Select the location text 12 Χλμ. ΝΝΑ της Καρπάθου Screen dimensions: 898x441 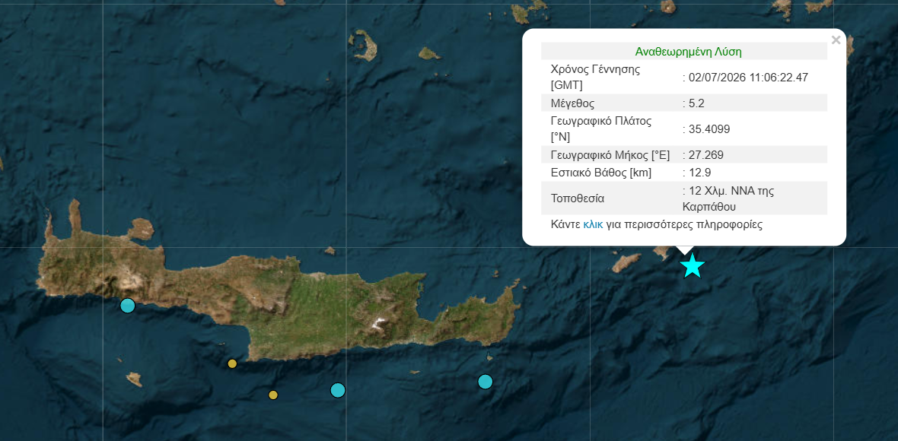click(728, 198)
